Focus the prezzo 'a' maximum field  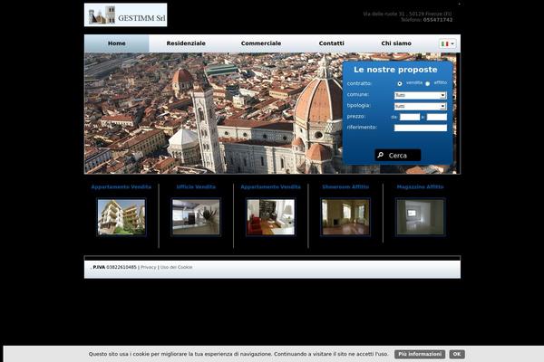[437, 117]
